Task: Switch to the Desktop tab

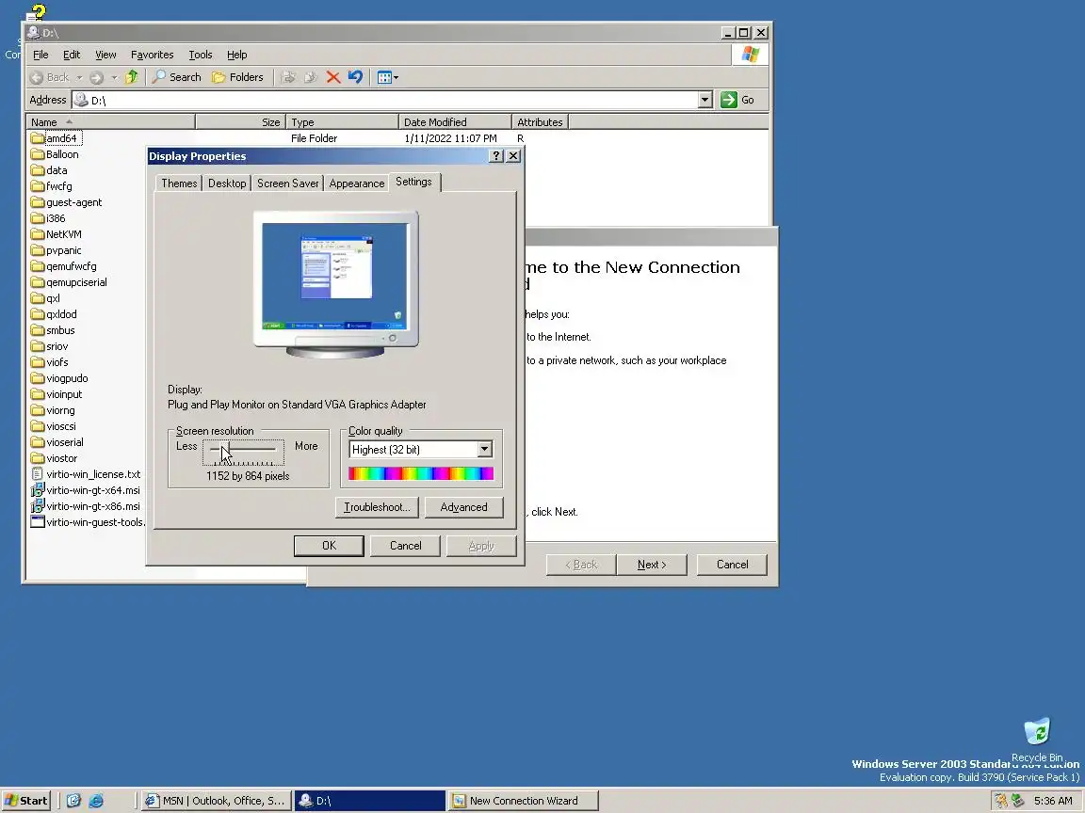Action: coord(227,183)
